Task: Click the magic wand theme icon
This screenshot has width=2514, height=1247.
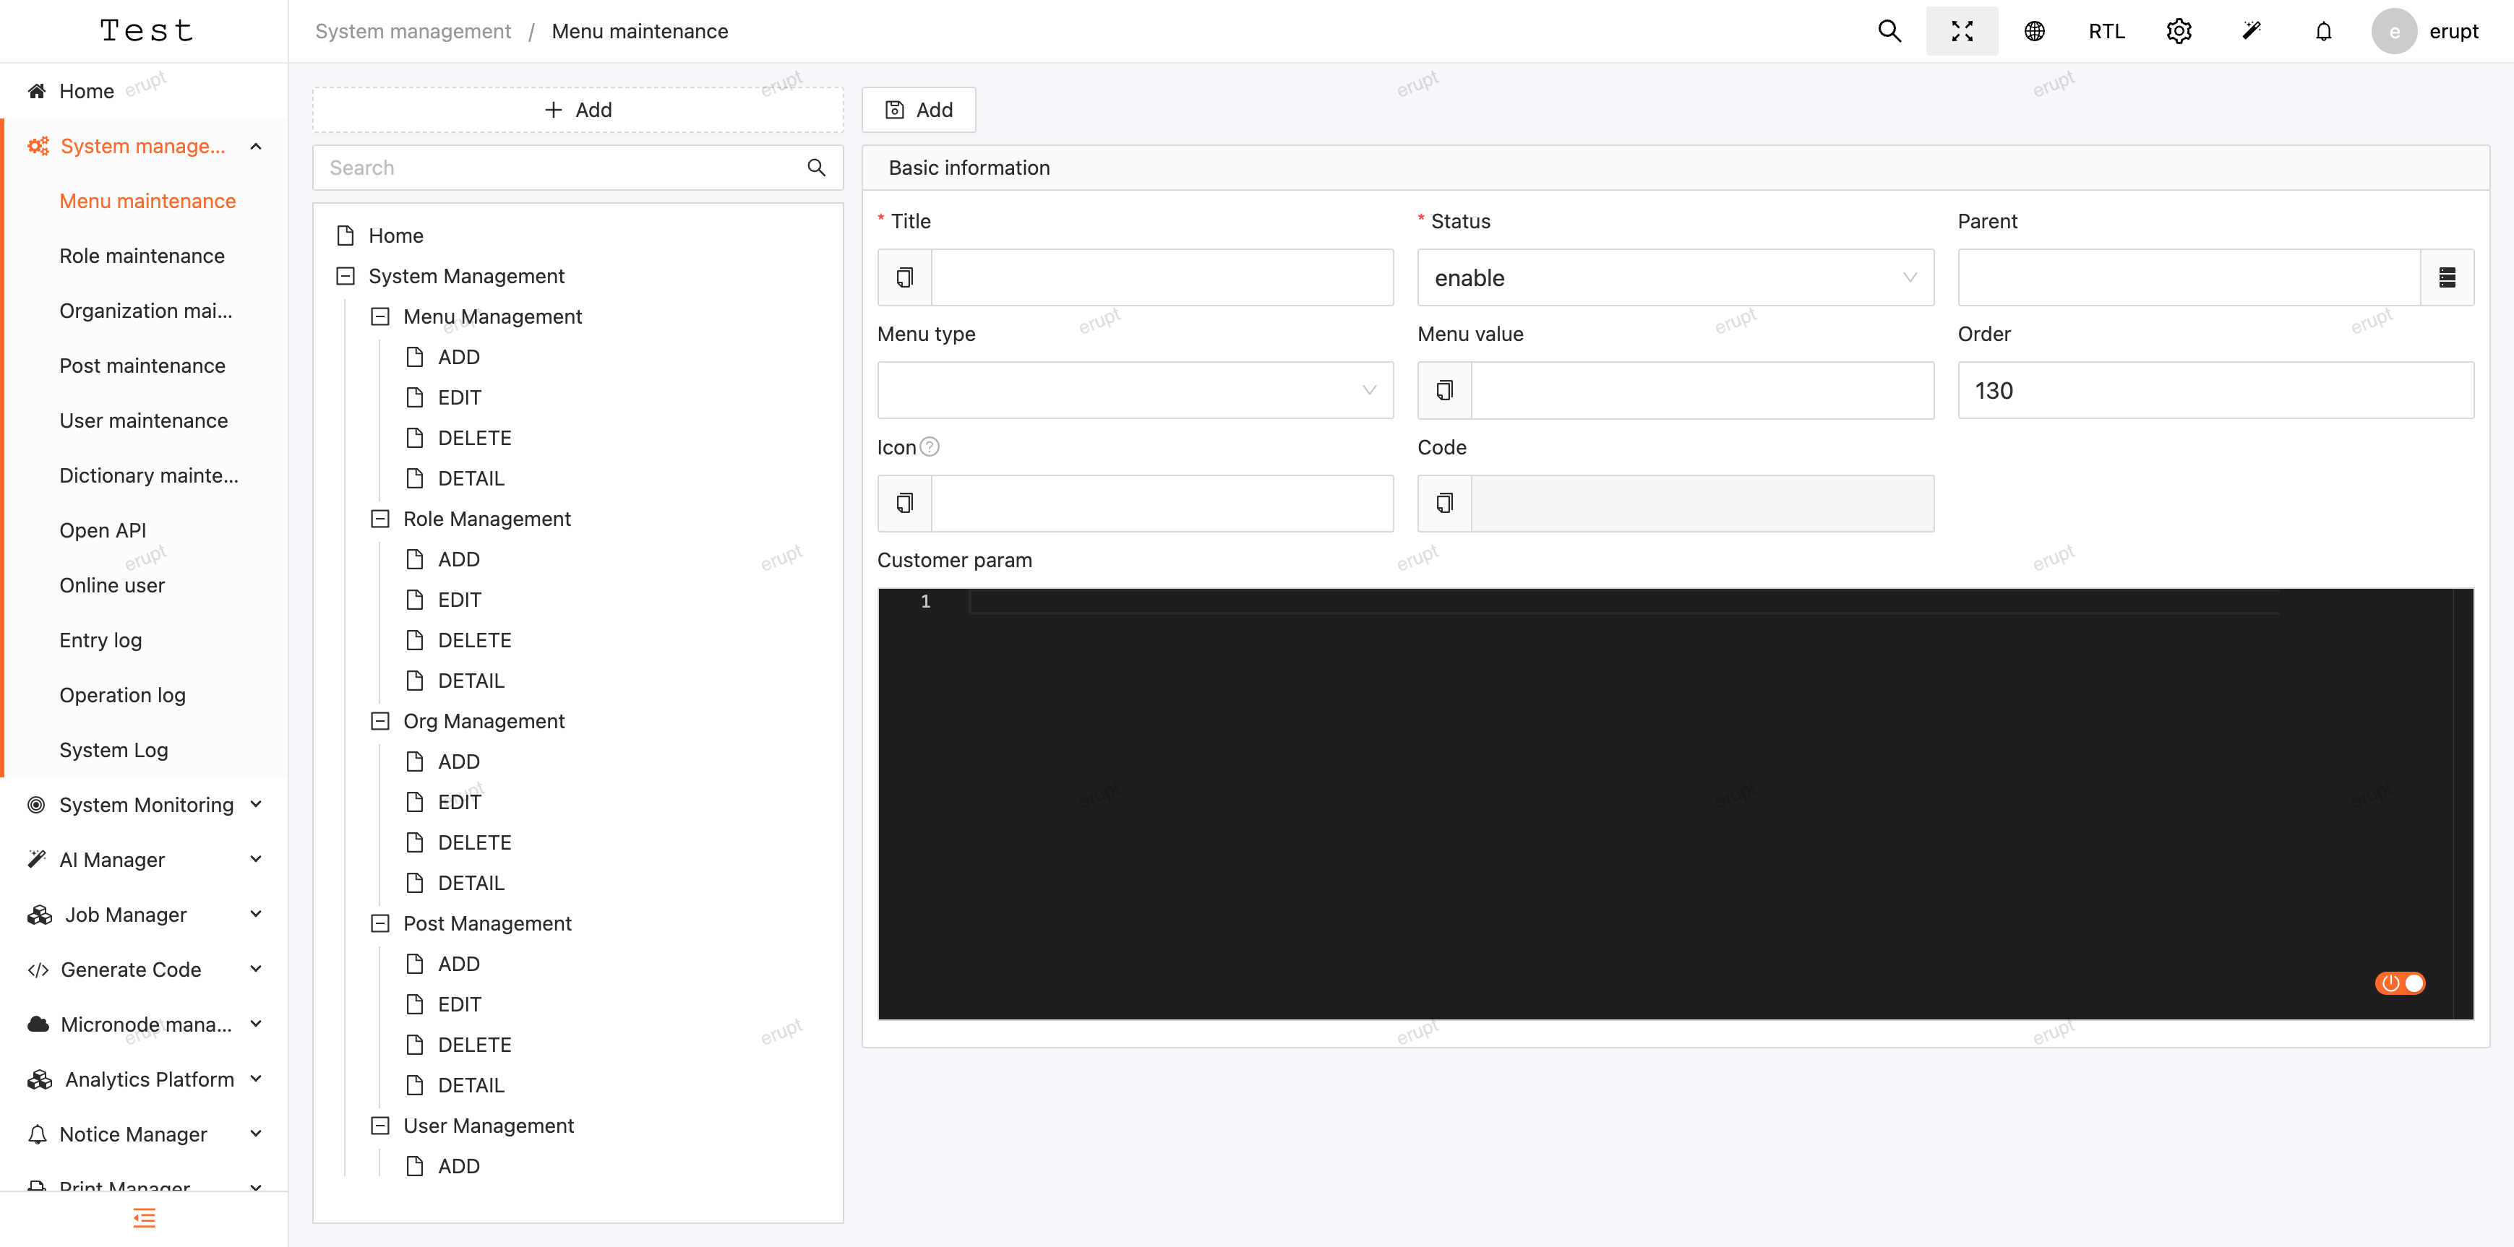Action: (x=2252, y=31)
